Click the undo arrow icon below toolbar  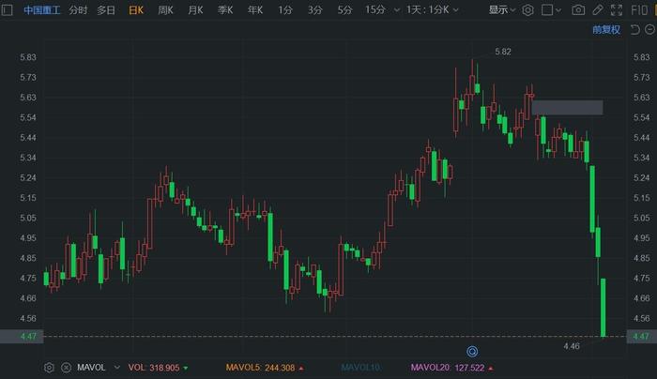click(635, 29)
